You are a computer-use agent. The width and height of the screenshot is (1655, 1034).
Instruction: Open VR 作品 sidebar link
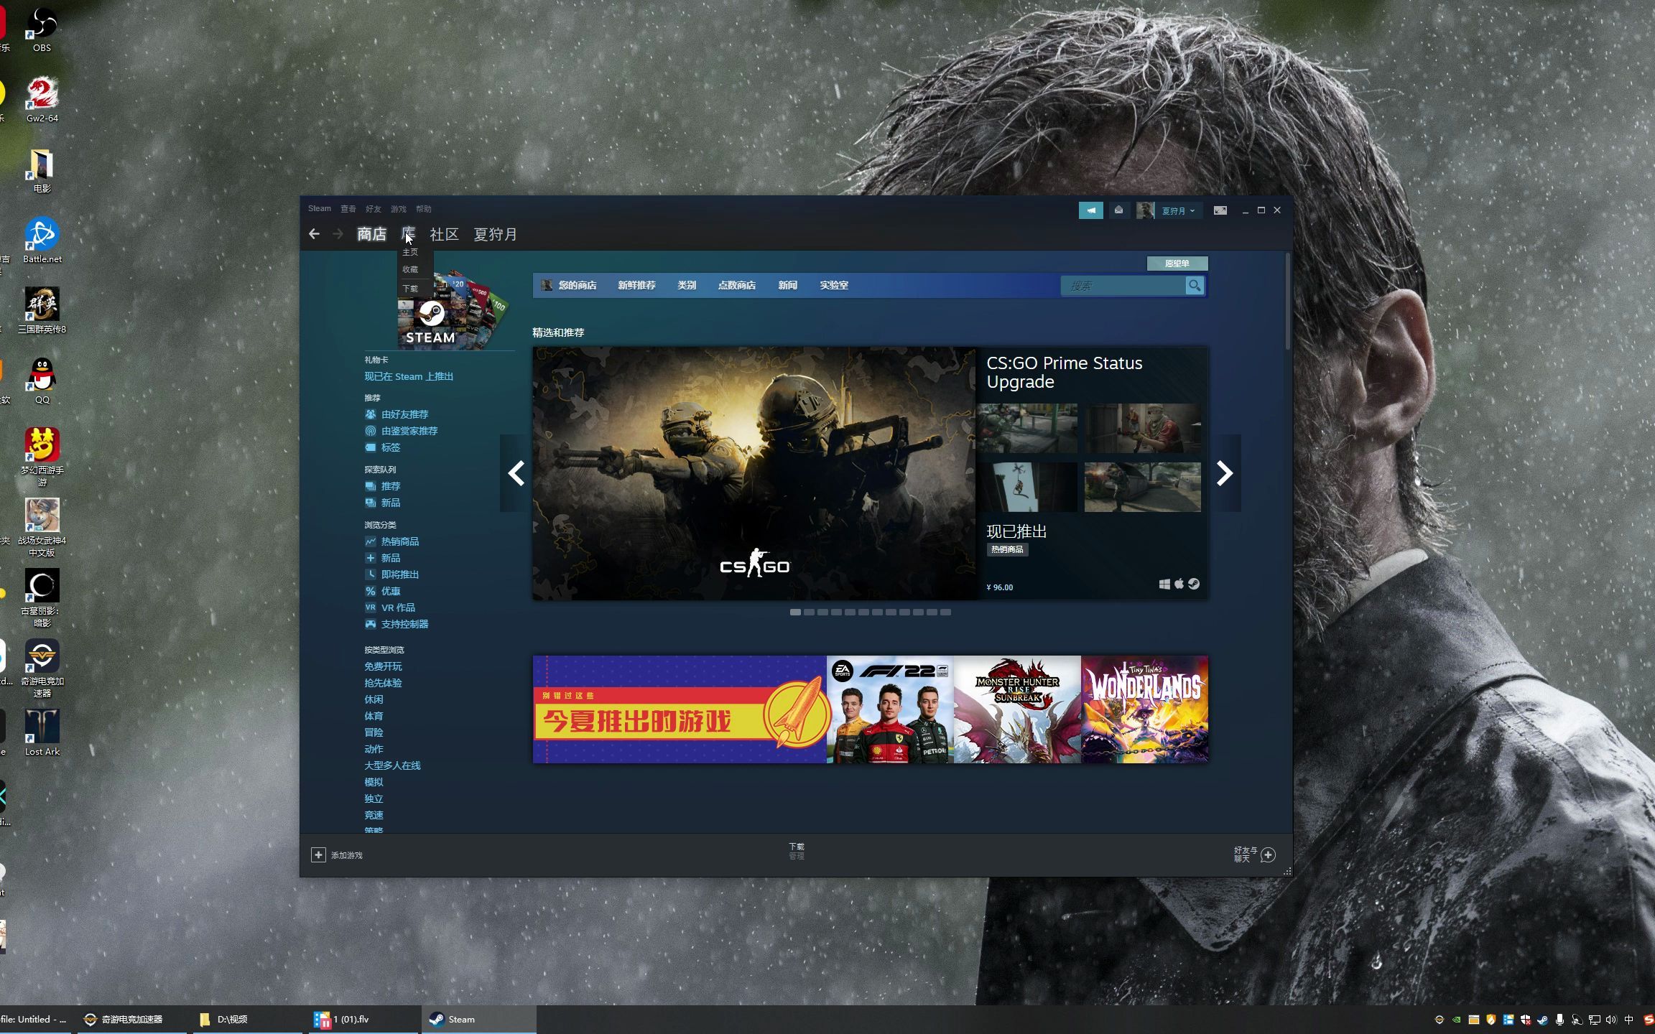(x=398, y=607)
